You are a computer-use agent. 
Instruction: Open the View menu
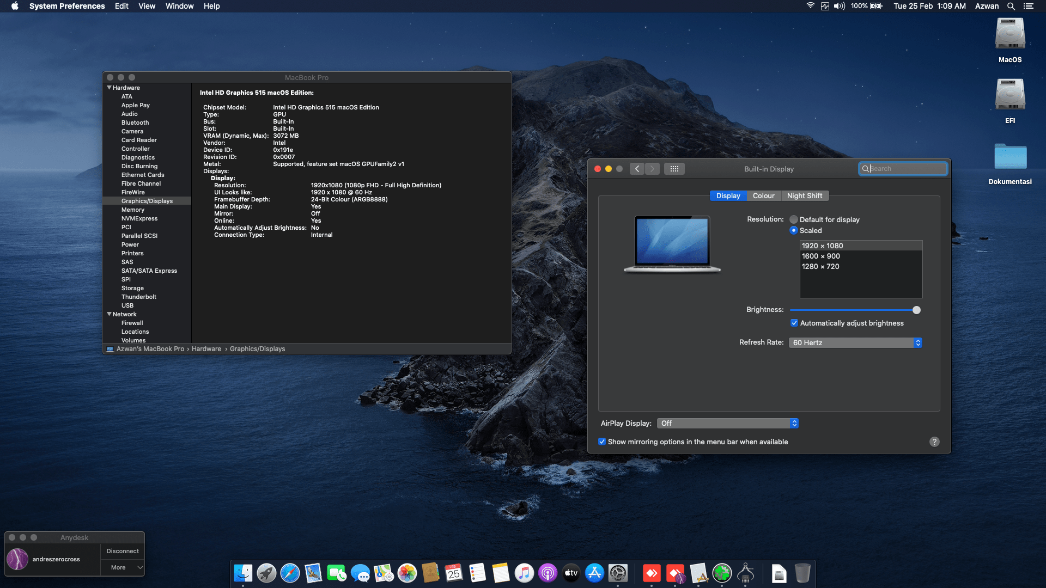click(147, 6)
